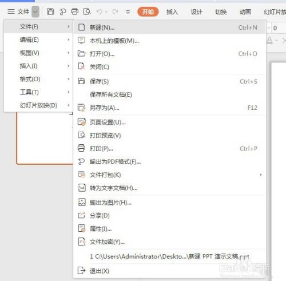
Task: Click the export to PDF toolbar icon
Action: click(62, 11)
